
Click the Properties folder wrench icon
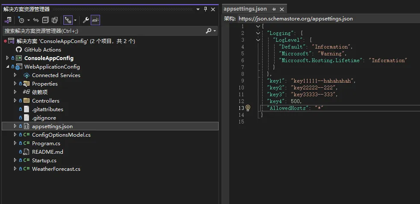26,84
